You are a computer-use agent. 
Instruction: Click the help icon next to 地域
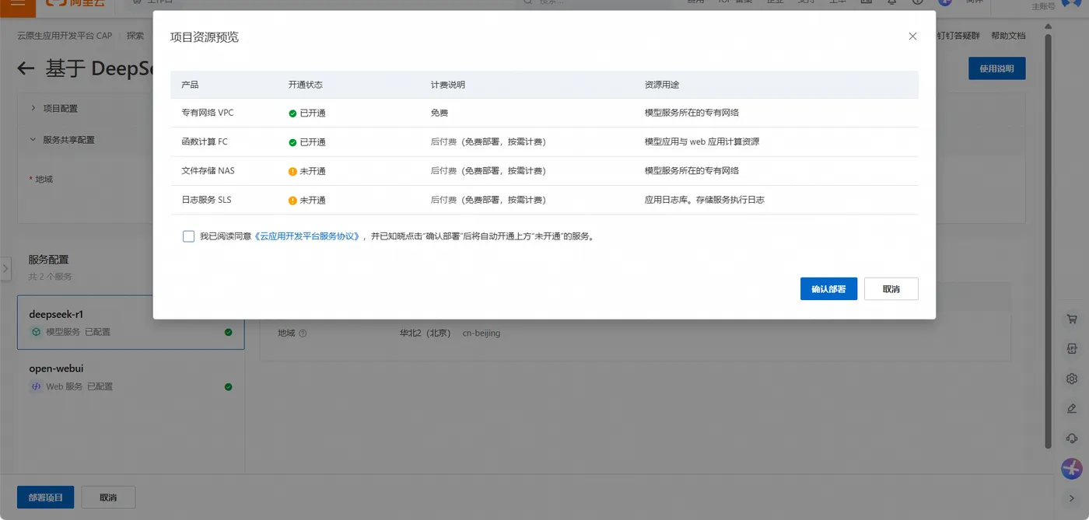[303, 333]
